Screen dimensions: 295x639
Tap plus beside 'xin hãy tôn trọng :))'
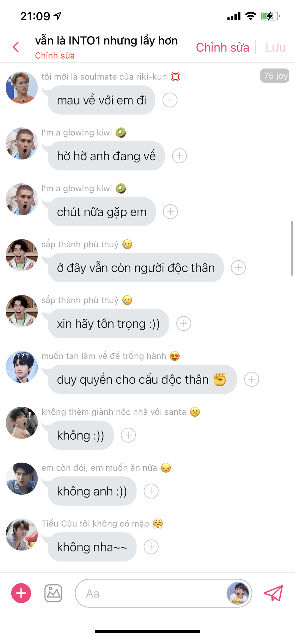184,323
